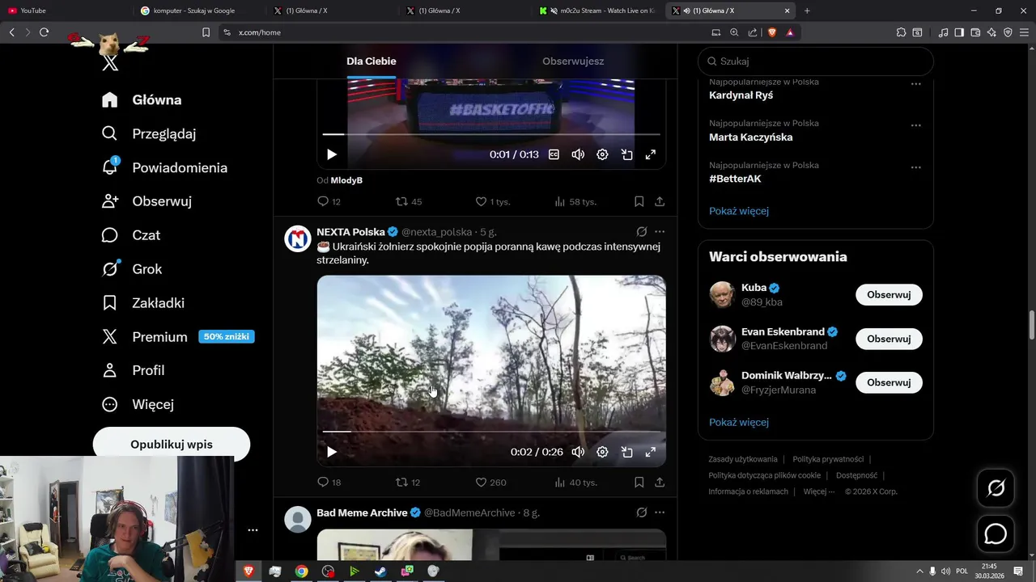The image size is (1036, 582).
Task: Like the post with 1 tys. likes
Action: (492, 201)
